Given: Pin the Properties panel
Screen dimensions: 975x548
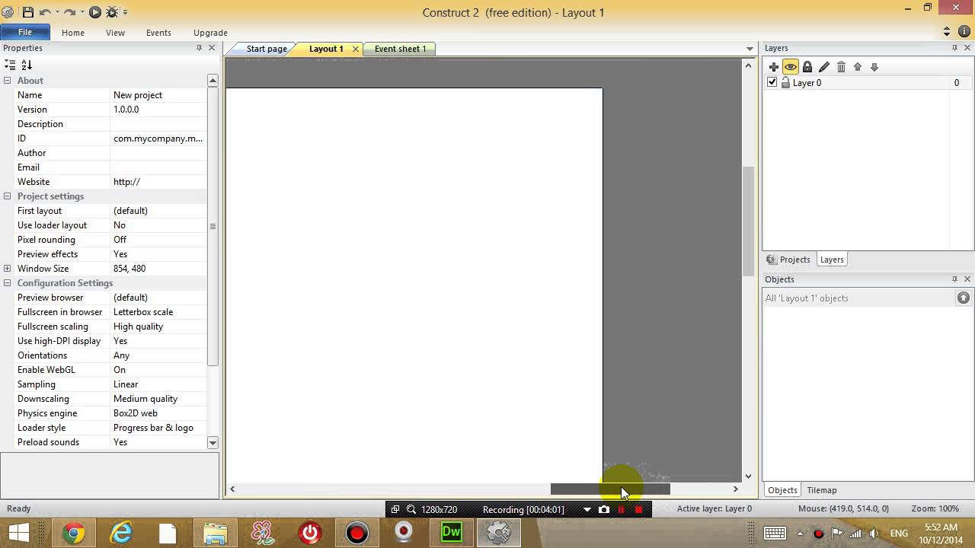Looking at the screenshot, I should (x=199, y=48).
